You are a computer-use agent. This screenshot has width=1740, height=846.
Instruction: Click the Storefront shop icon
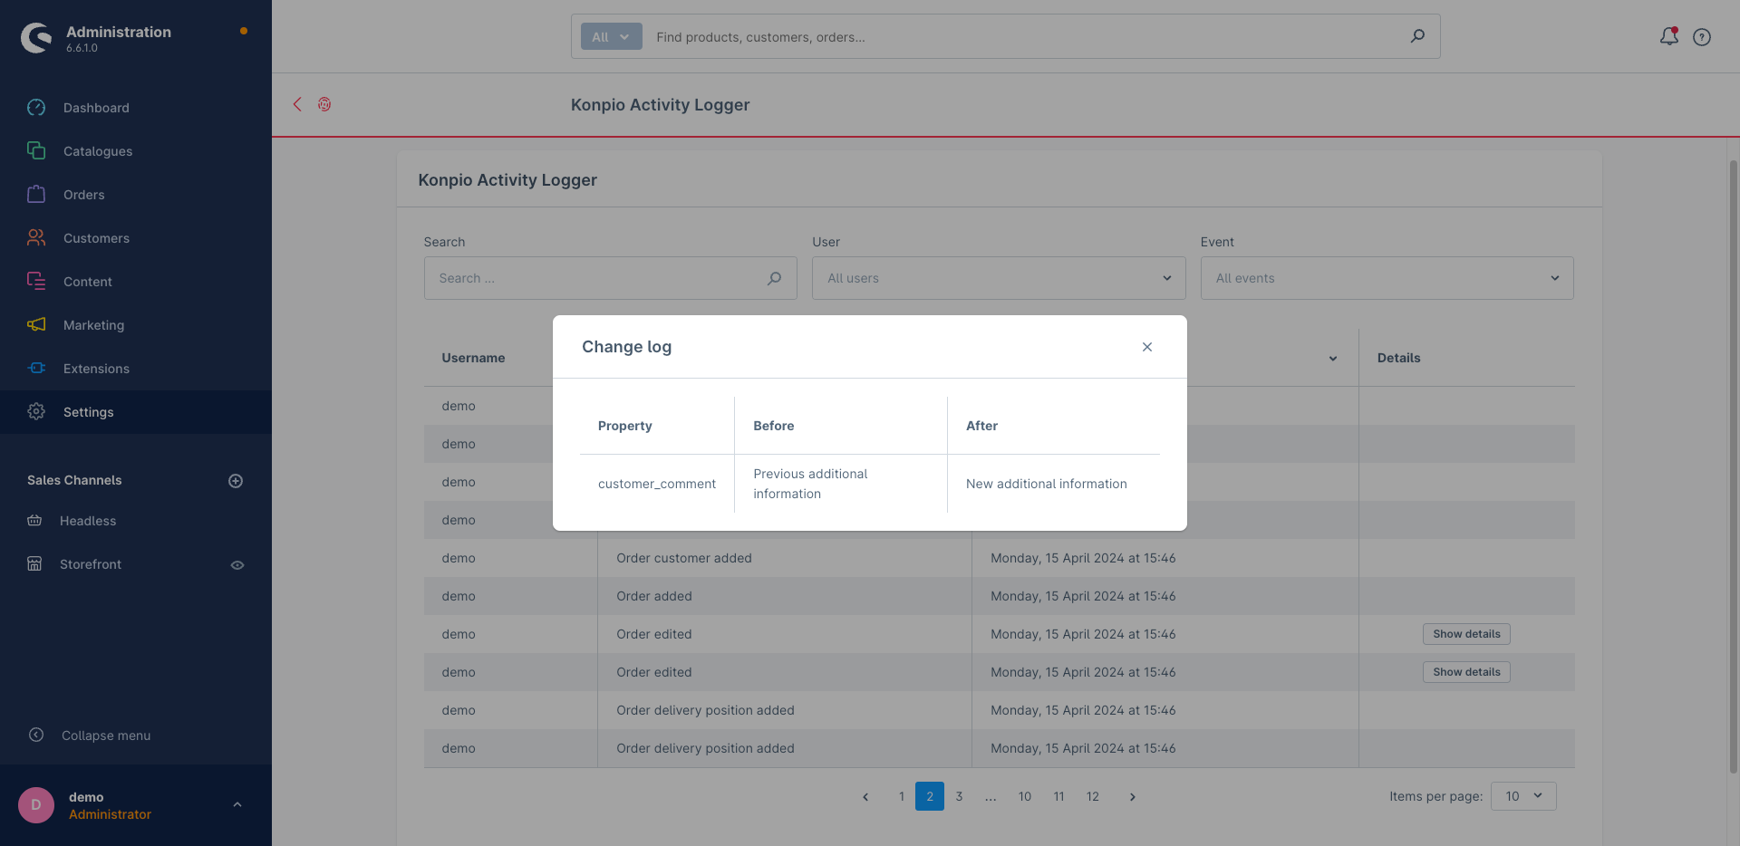34,564
